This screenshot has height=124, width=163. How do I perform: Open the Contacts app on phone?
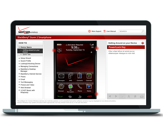pyautogui.click(x=80, y=77)
